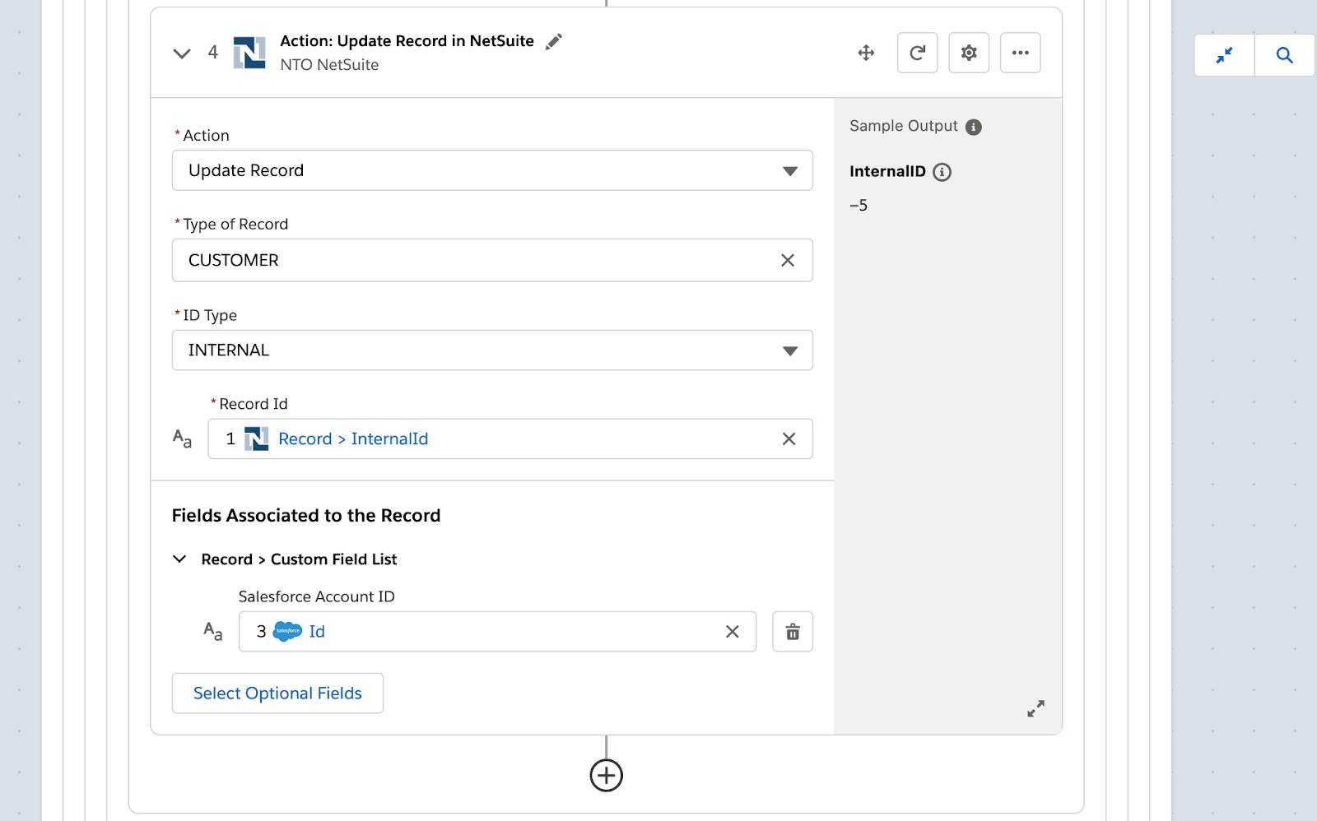The width and height of the screenshot is (1317, 821).
Task: Open the canvas search magnifier
Action: tap(1284, 55)
